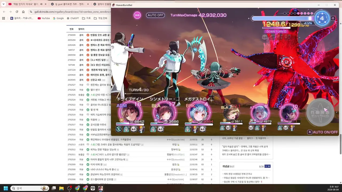The width and height of the screenshot is (342, 192).
Task: Open the post '그럼 크레타 공동 결사유체는 죽음의 도살자임?'
Action: point(116,145)
